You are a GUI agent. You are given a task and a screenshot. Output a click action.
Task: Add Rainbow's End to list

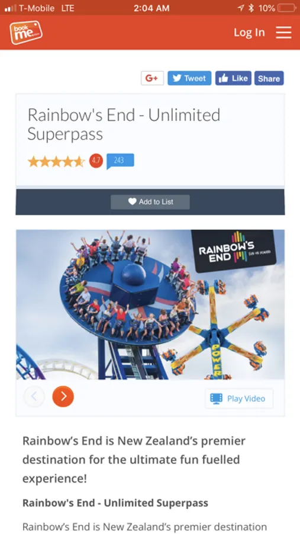point(150,202)
